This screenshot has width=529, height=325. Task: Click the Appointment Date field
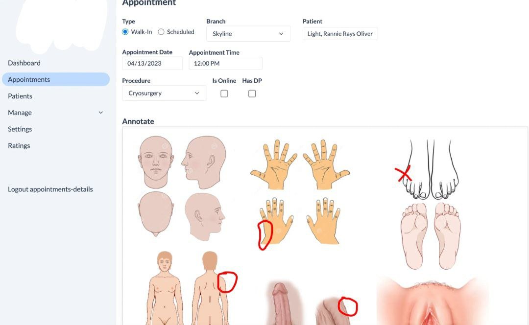pos(152,63)
